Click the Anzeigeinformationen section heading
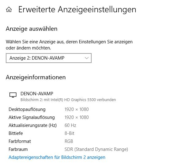The image size is (181, 165). 36,77
